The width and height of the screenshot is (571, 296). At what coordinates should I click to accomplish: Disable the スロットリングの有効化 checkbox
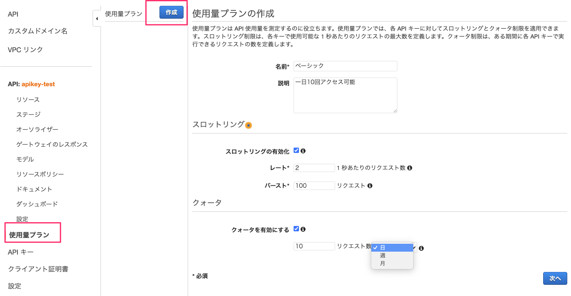coord(296,150)
